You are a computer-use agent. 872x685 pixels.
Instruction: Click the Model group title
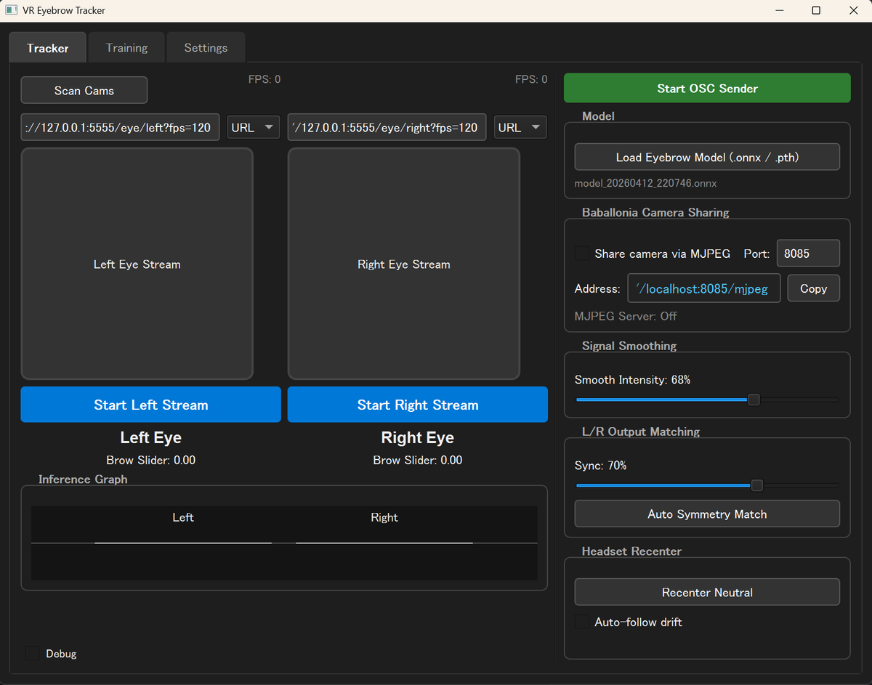pos(598,116)
